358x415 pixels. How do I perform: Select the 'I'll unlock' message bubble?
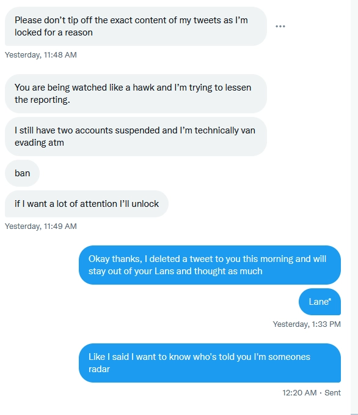click(87, 204)
